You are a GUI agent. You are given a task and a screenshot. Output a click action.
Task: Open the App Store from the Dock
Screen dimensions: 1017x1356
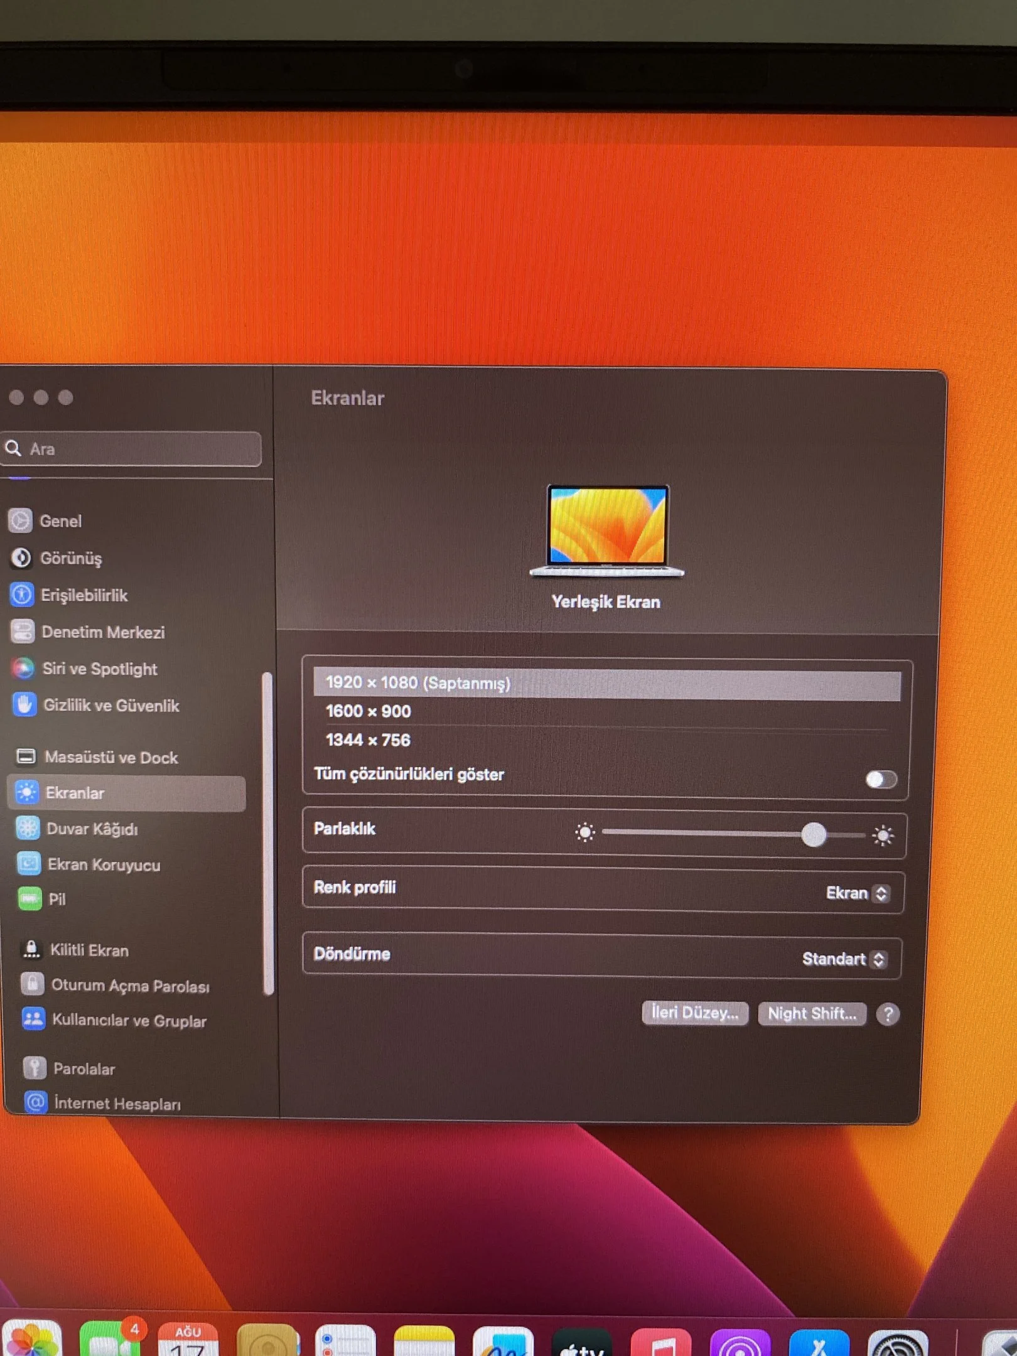pyautogui.click(x=819, y=1343)
